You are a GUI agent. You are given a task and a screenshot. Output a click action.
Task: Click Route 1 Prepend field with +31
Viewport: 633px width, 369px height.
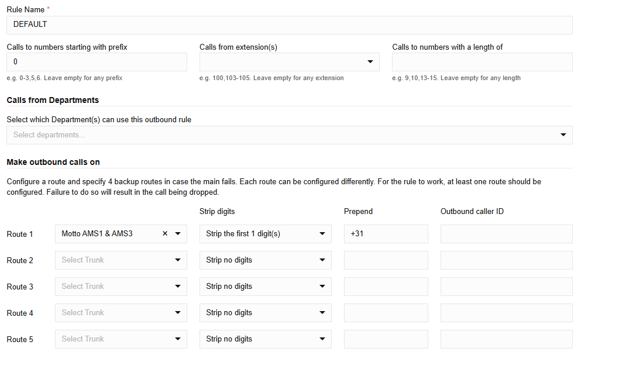(386, 234)
